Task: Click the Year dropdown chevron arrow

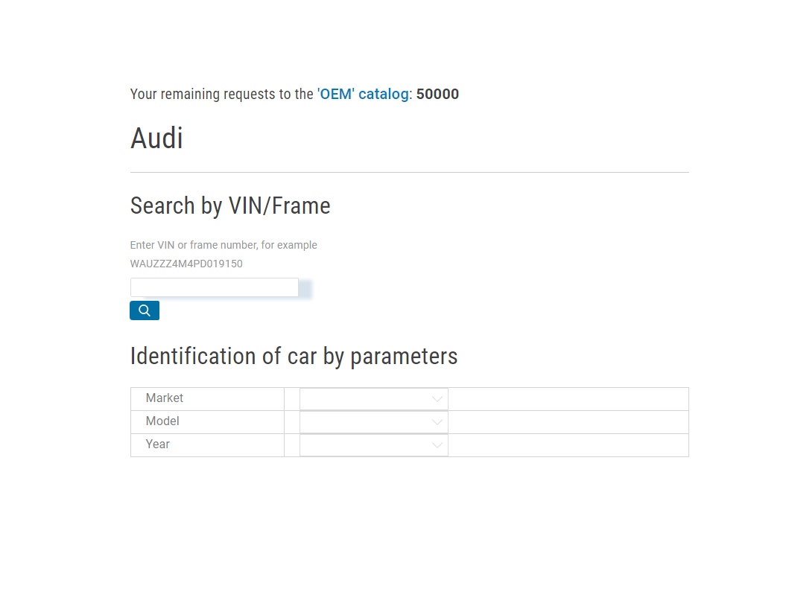Action: point(437,445)
